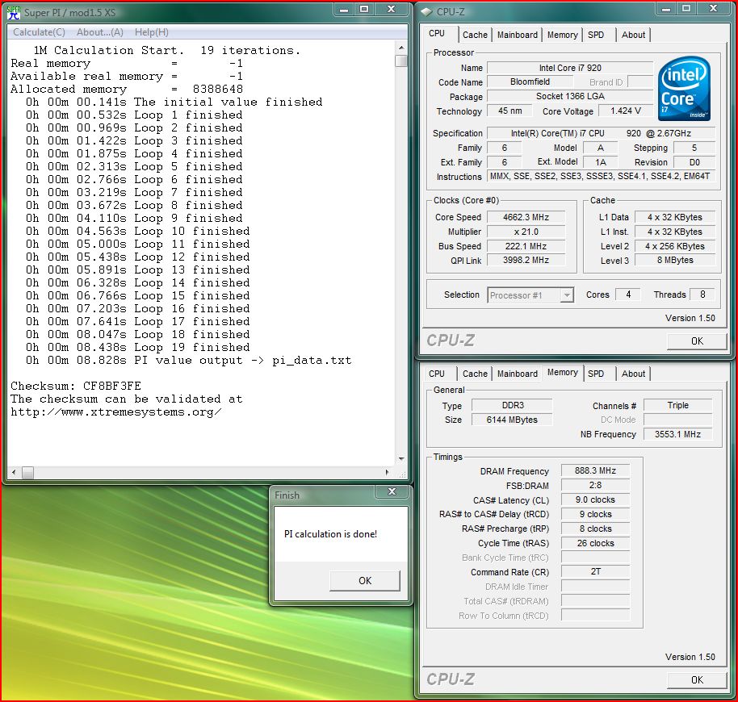Open About tab in upper CPU-Z window

633,35
